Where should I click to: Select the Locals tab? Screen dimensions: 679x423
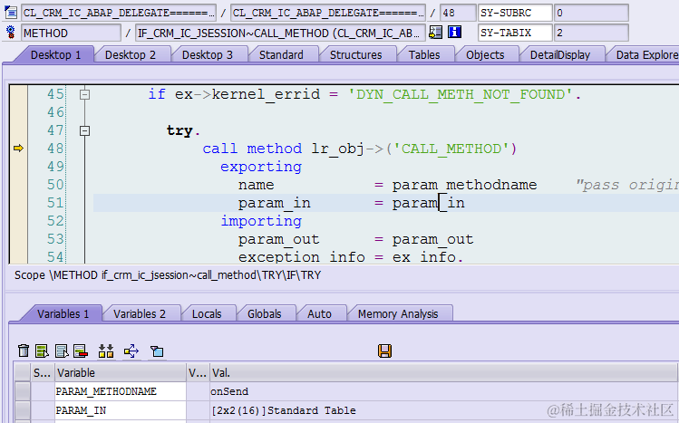pos(207,314)
